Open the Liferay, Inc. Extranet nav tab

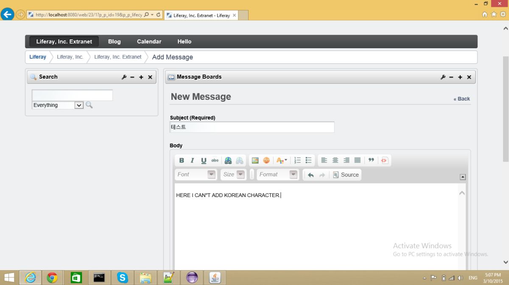click(64, 41)
